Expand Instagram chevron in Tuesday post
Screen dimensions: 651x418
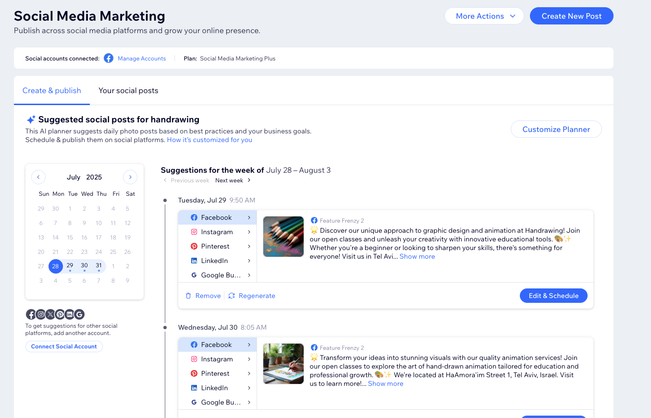249,232
